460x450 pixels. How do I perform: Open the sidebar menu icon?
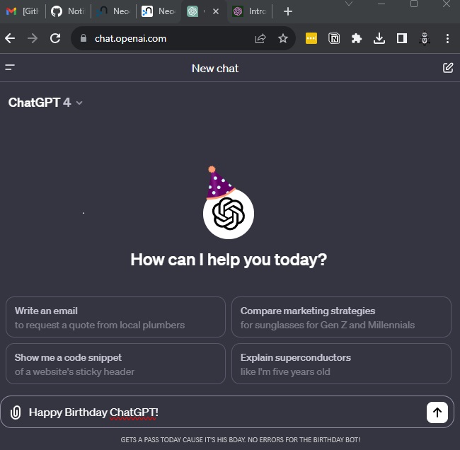tap(10, 67)
